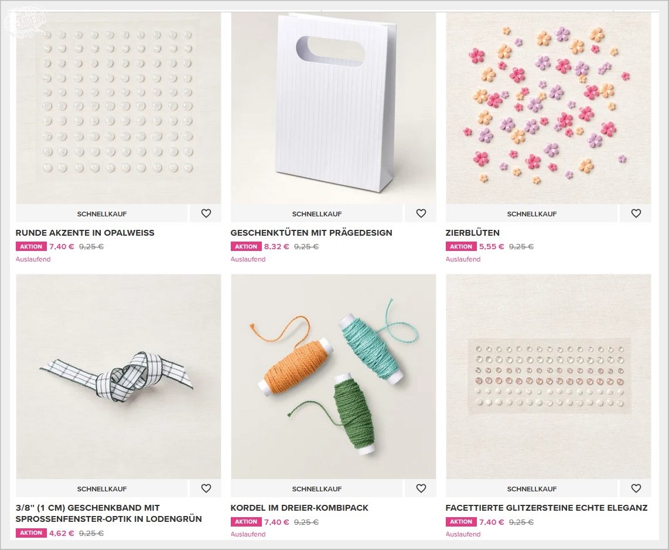
Task: View the three twine spools image
Action: (334, 376)
